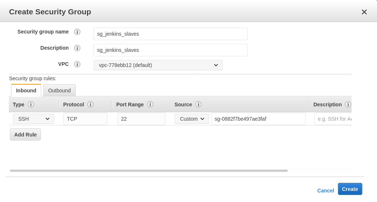Click info icon beside Security group name

77,32
